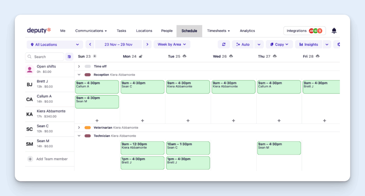Open the Week by Area view dropdown
This screenshot has height=196, width=365.
tap(172, 44)
